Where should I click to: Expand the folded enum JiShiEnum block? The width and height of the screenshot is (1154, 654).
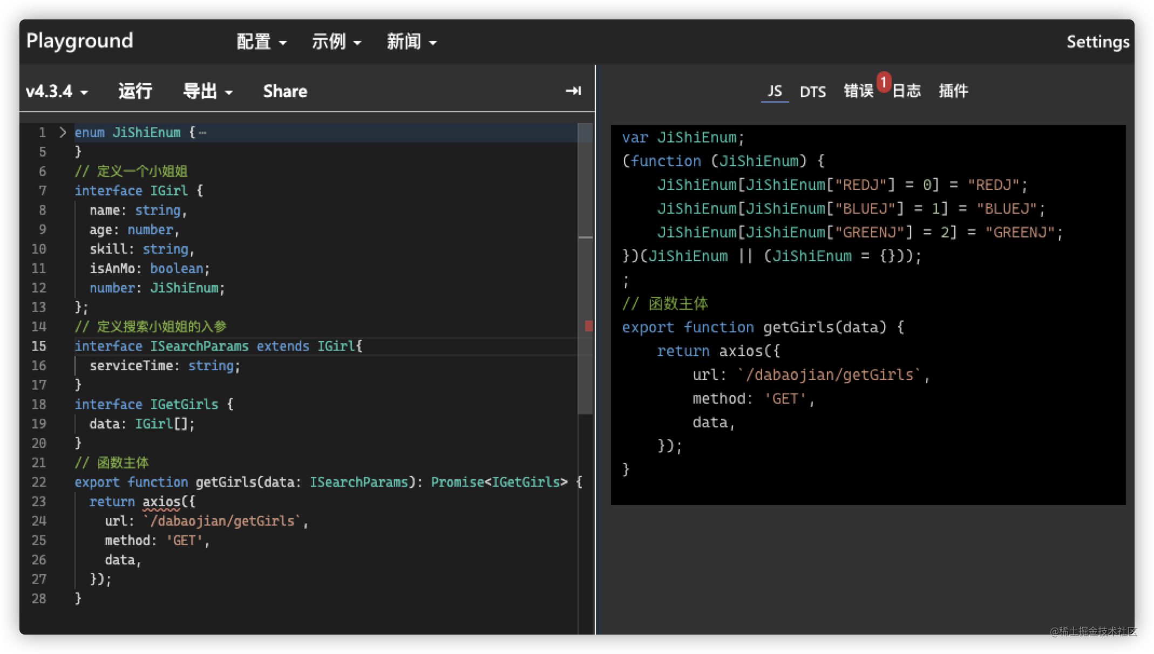click(x=63, y=132)
